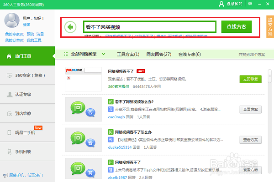Open 到店维修 sidebar item
This screenshot has height=182, width=274.
(27, 113)
